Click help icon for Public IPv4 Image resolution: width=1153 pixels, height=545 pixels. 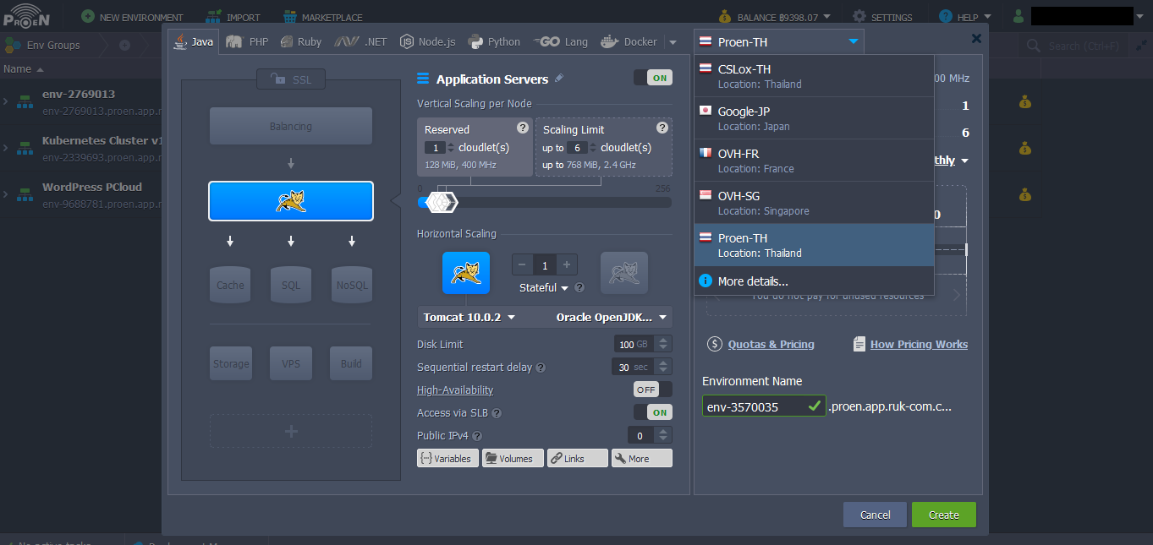477,436
